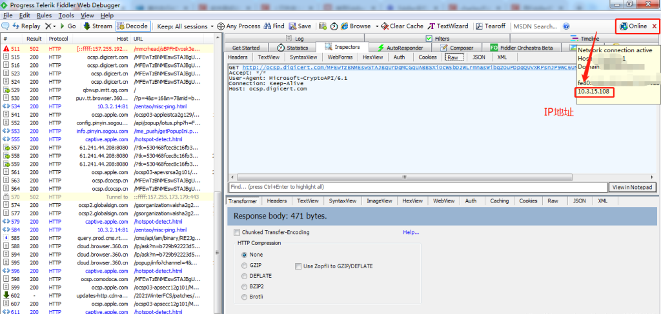Enable Chunked Transfer-Encoding checkbox

(x=238, y=232)
